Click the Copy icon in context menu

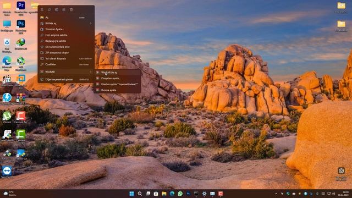click(x=49, y=10)
